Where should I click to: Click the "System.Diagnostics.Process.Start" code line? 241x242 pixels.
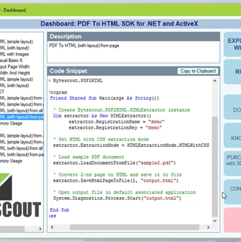click(x=117, y=198)
